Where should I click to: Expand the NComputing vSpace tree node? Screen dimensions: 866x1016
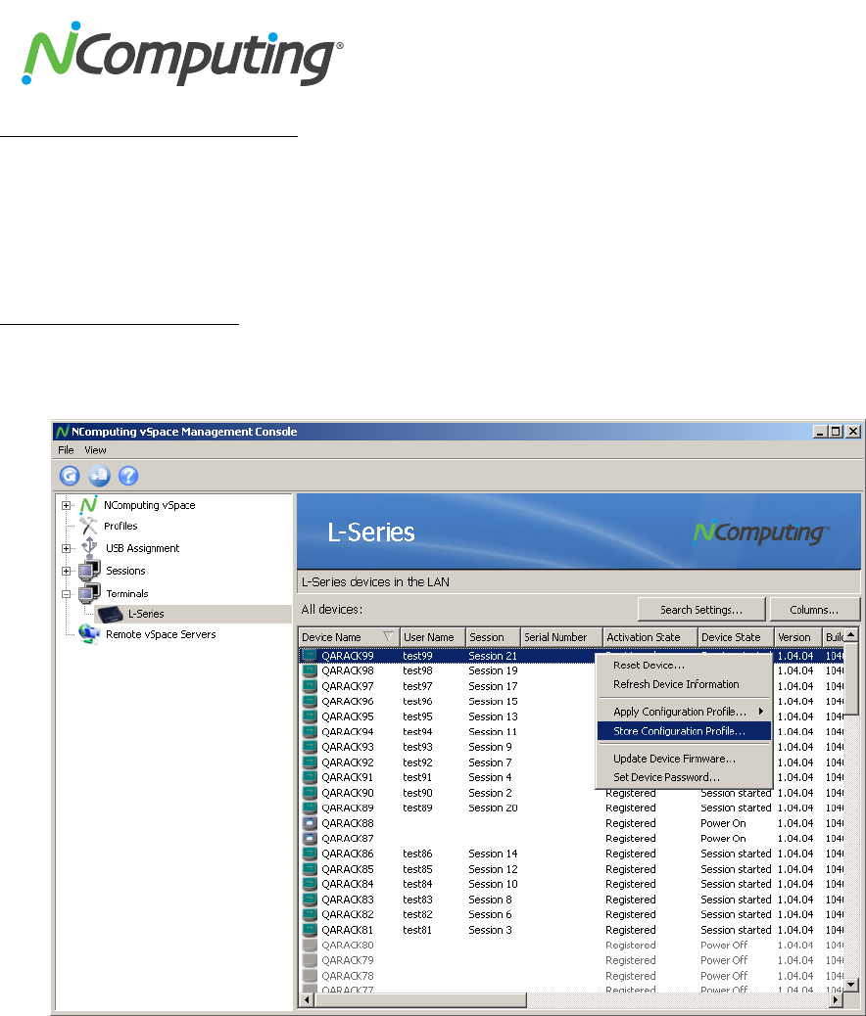67,505
